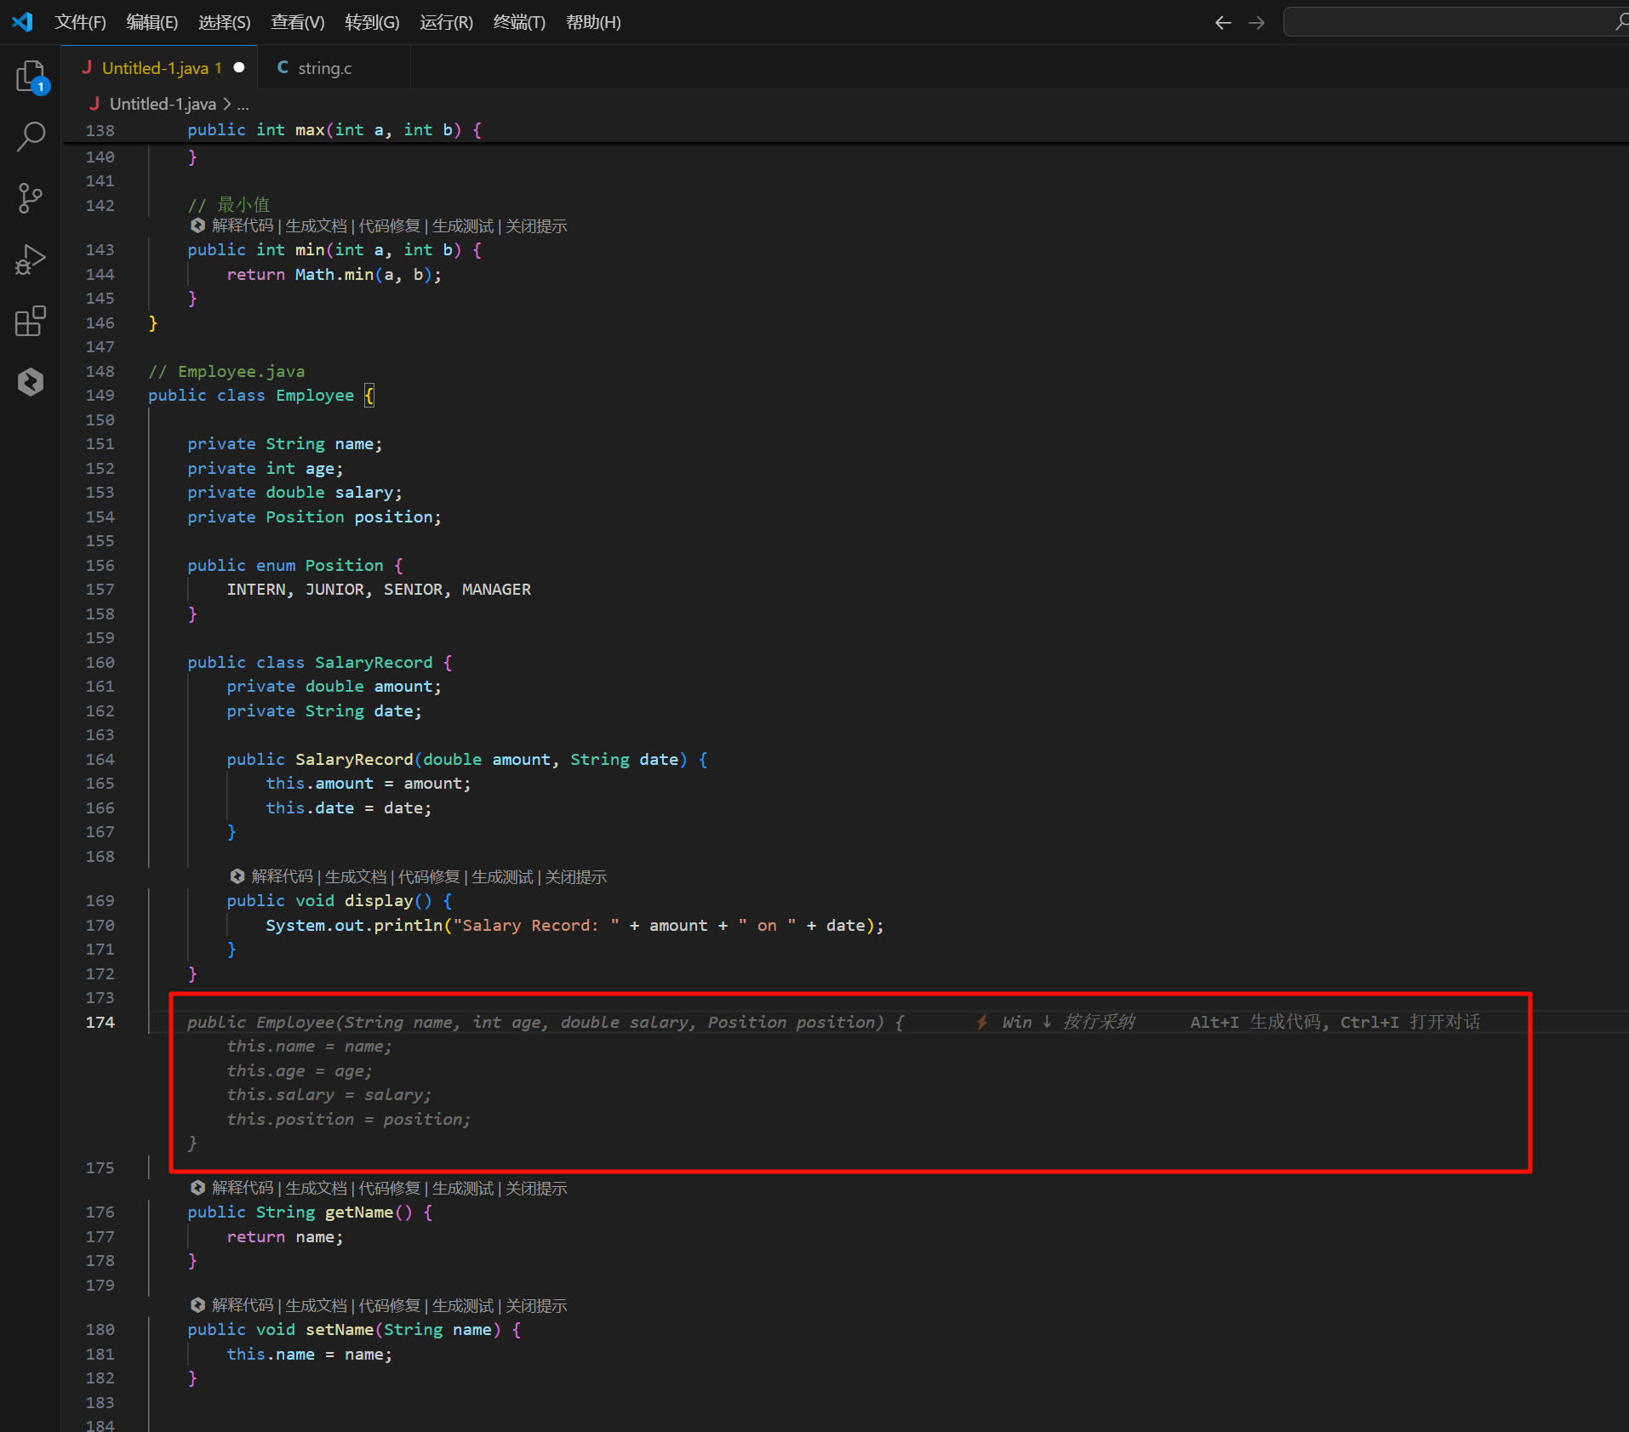Click the VS Code logo icon
Viewport: 1629px width, 1432px height.
point(23,22)
